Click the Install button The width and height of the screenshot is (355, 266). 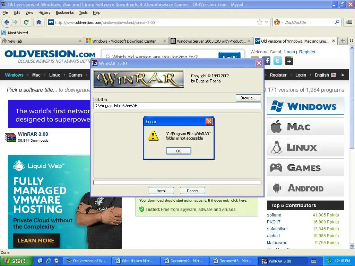click(161, 191)
